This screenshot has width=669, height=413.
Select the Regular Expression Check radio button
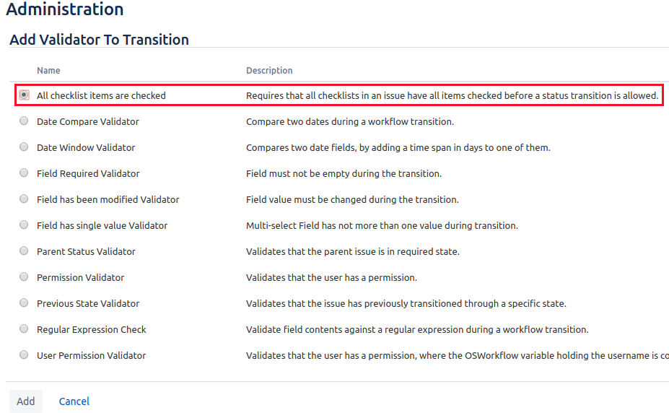(x=24, y=329)
